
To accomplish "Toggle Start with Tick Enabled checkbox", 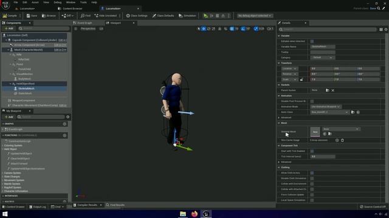I will tap(312, 151).
